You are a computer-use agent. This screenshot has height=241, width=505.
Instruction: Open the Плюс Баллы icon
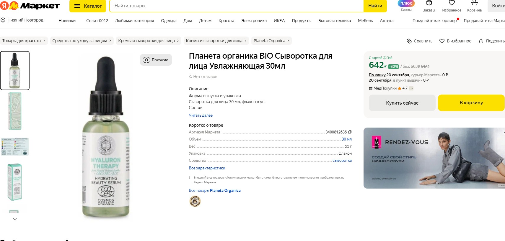[406, 6]
